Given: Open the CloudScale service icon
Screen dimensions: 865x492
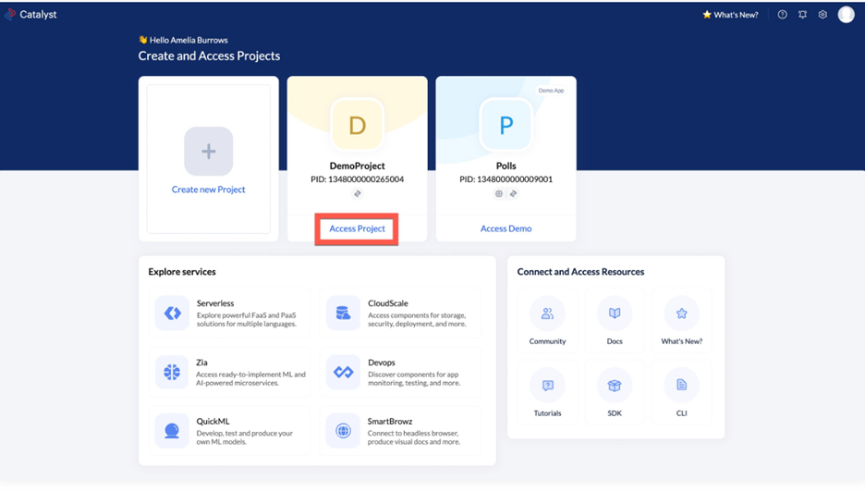Looking at the screenshot, I should 343,314.
